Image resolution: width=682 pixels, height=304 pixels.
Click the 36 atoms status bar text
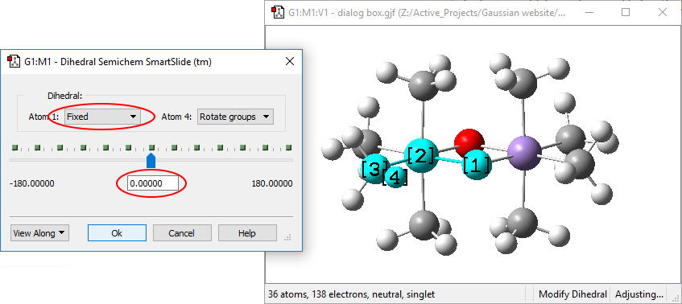[x=351, y=294]
